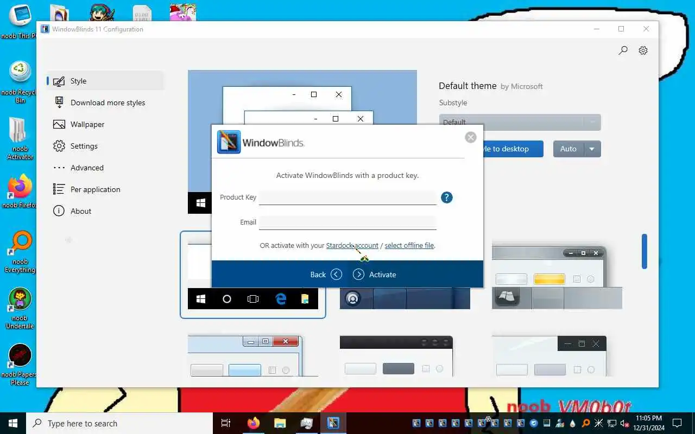Click the round blue tray icon
Screen dimensions: 695x434
pos(534,423)
